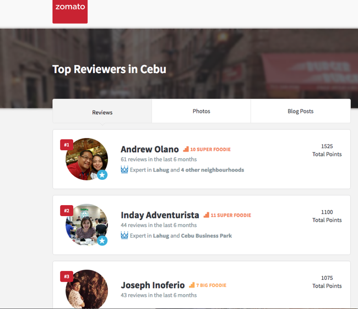Viewport: 358px width, 309px height.
Task: Click Lahug in Inday Adventurista's expert line
Action: tap(161, 236)
